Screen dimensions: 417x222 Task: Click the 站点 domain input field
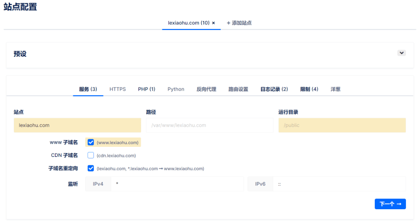77,125
